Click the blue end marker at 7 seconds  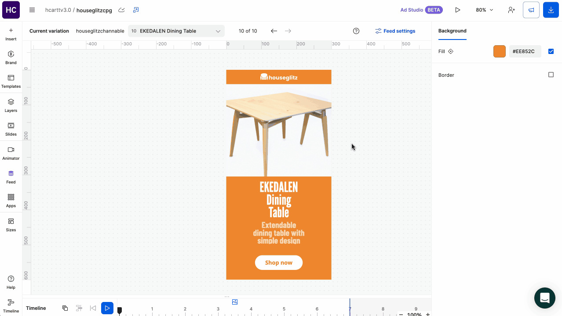[350, 308]
